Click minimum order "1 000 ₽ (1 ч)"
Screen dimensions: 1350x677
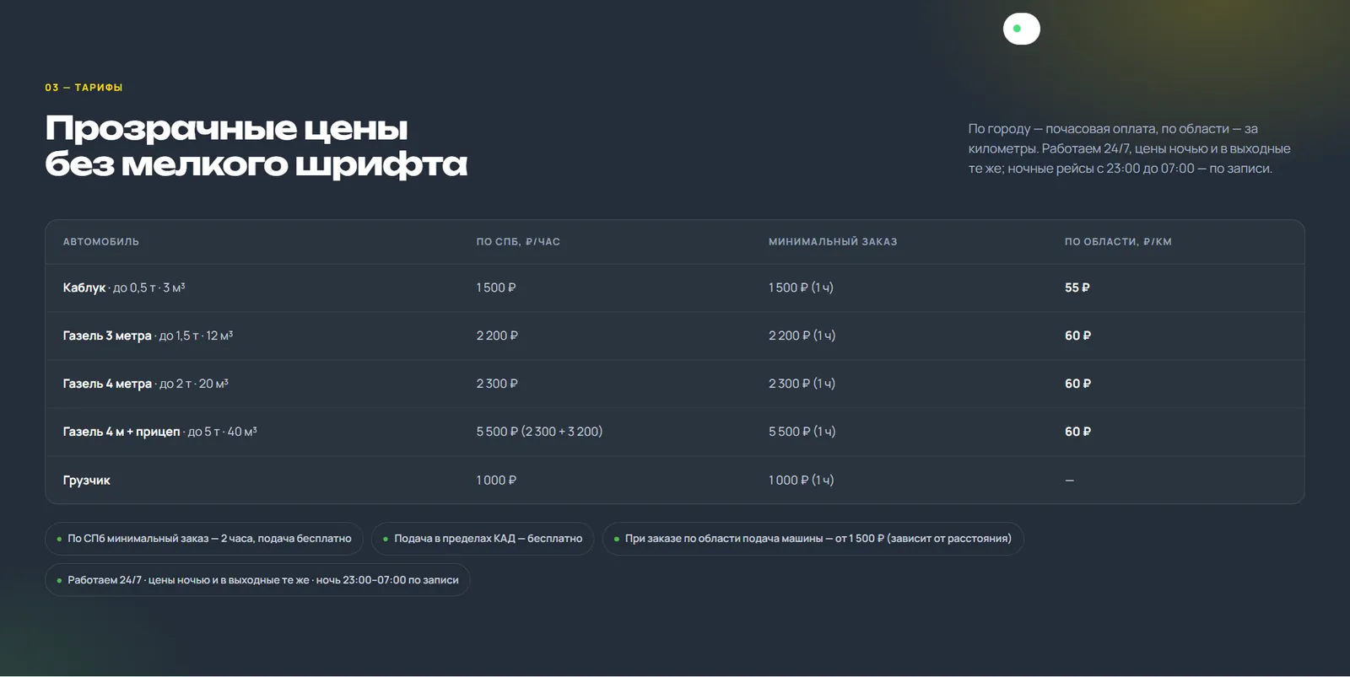[x=801, y=481]
